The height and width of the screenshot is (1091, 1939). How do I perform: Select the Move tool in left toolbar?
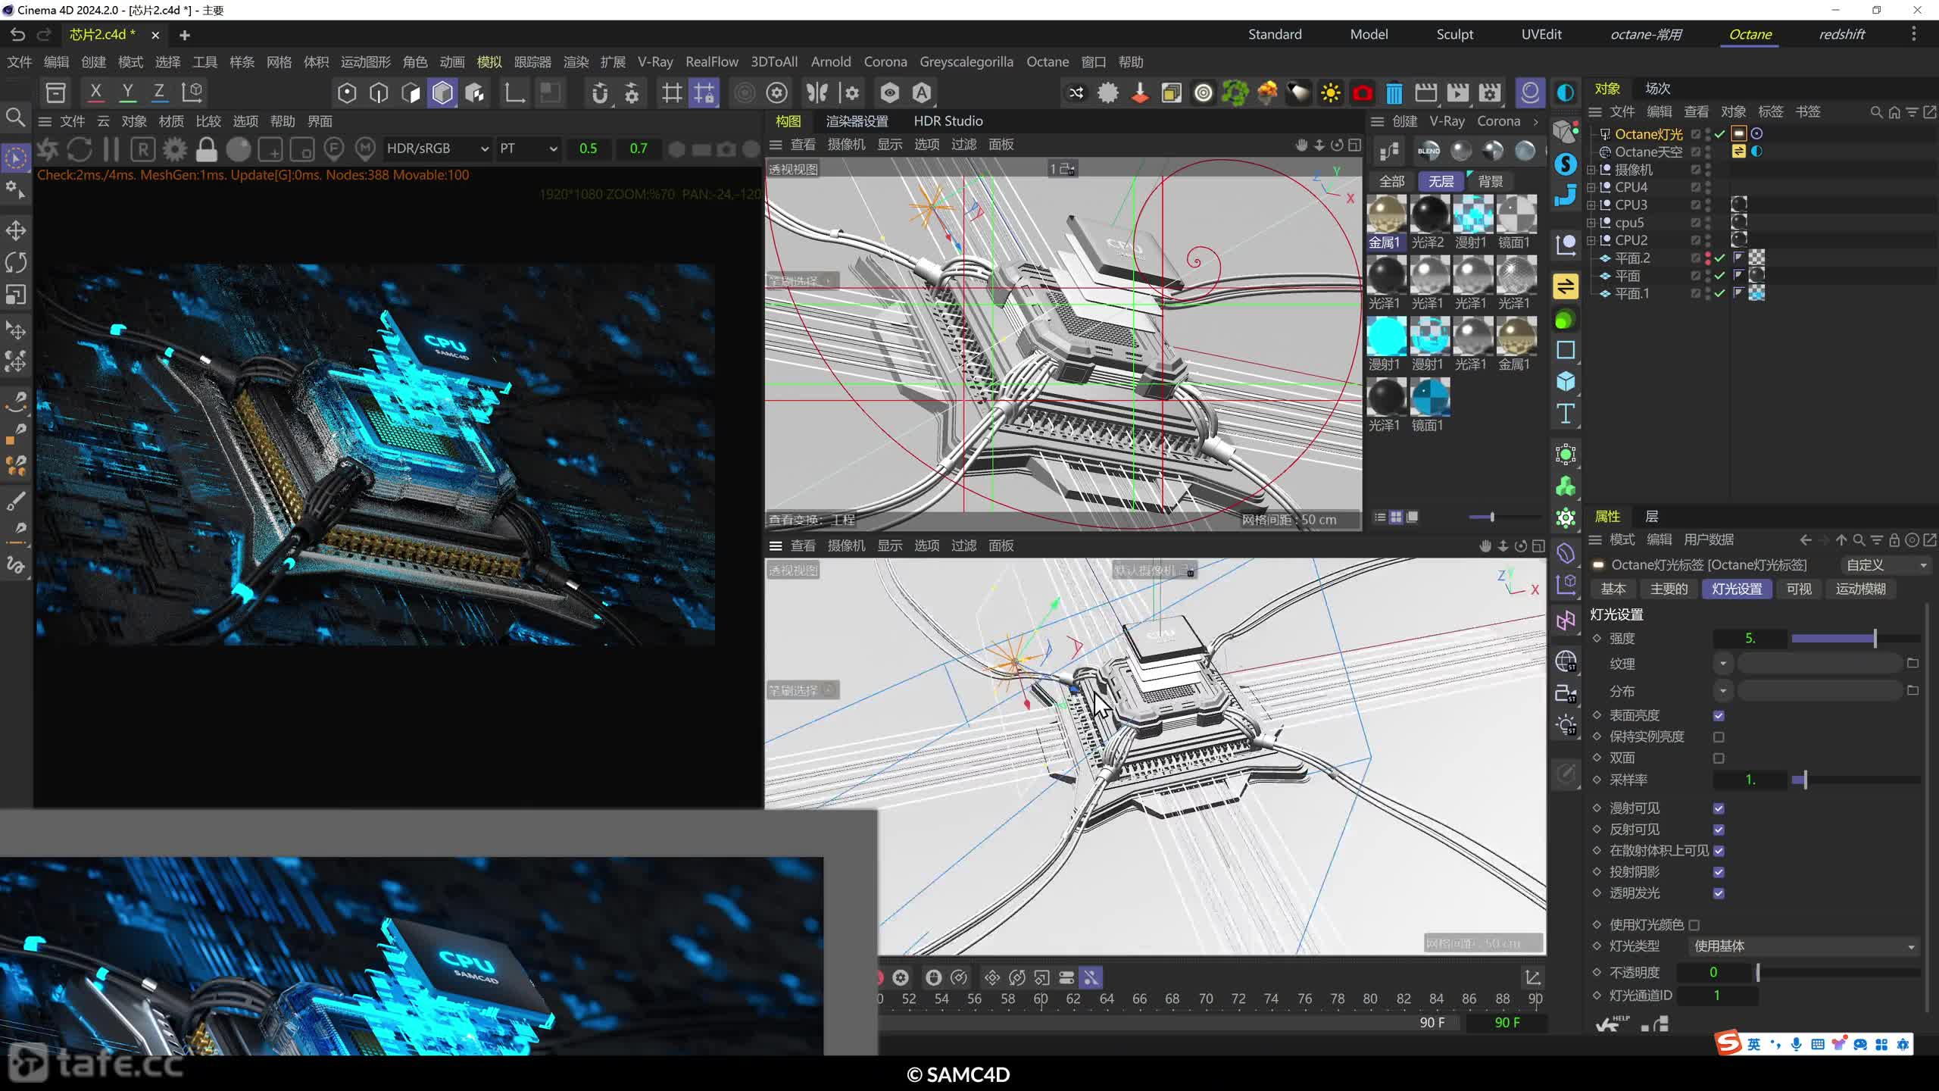tap(16, 230)
